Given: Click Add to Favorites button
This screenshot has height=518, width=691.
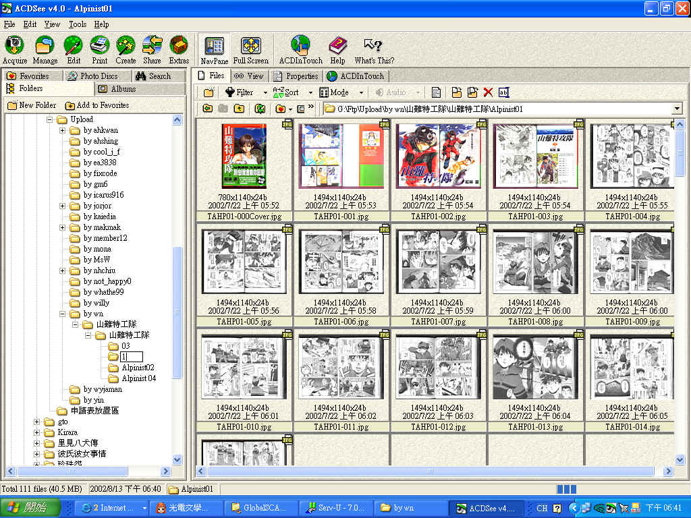Looking at the screenshot, I should pos(97,105).
